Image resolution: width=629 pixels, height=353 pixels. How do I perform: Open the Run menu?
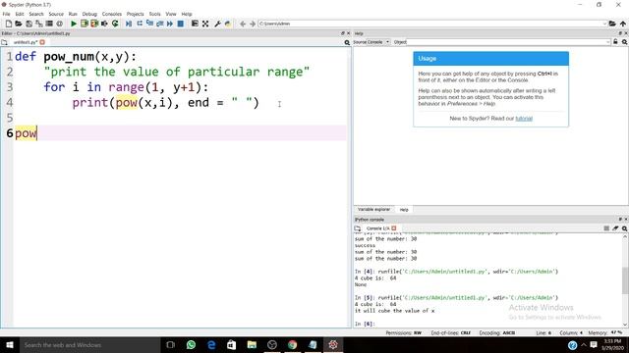(x=73, y=14)
